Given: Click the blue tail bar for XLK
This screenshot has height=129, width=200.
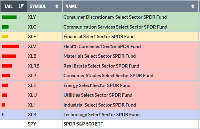Looking at the screenshot, I should click(x=3, y=115).
